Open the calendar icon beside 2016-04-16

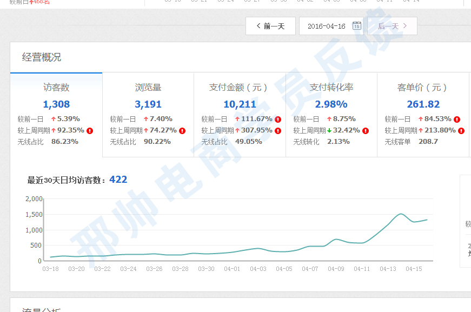(x=356, y=26)
